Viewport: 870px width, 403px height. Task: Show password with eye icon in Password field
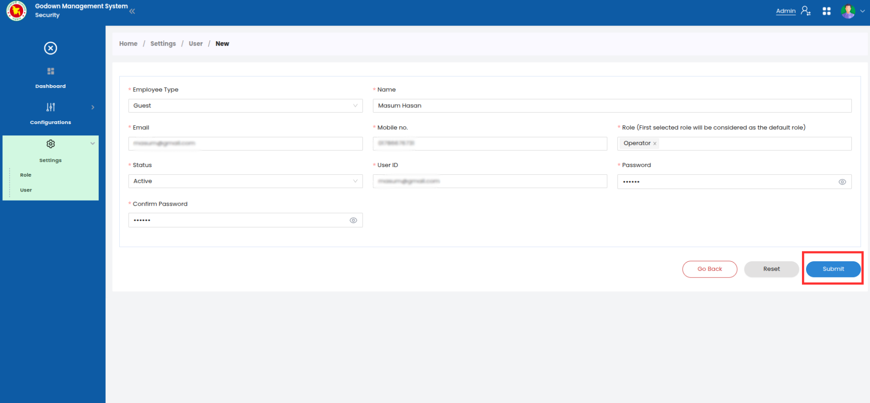[x=842, y=182]
